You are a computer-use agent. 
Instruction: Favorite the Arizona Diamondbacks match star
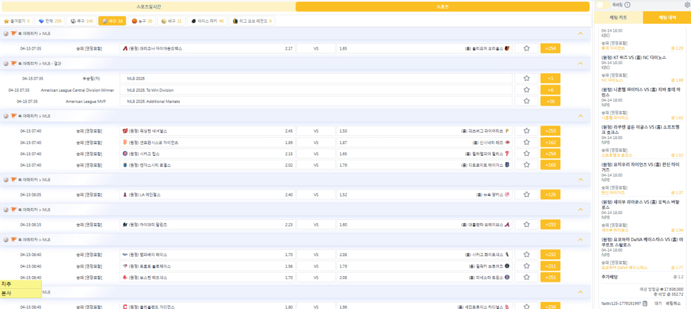pos(526,49)
